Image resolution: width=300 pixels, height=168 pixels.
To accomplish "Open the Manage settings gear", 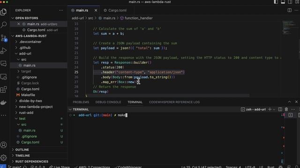I will tap(4, 158).
